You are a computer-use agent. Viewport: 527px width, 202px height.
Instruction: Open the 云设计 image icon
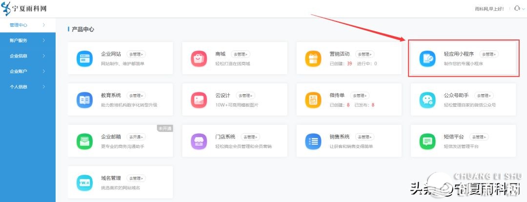[199, 100]
